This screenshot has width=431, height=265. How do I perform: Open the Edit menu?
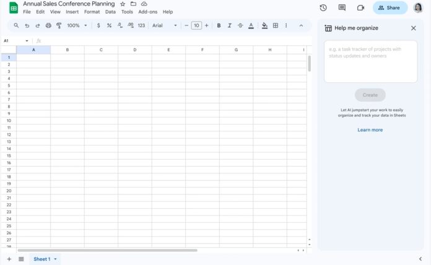[40, 12]
